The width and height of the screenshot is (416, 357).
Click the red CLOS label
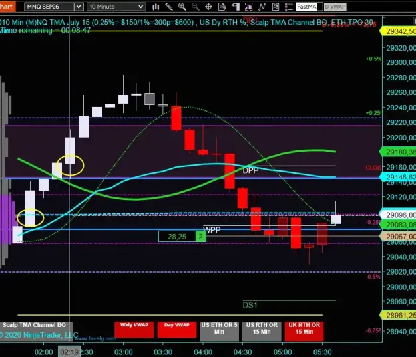pos(373,168)
